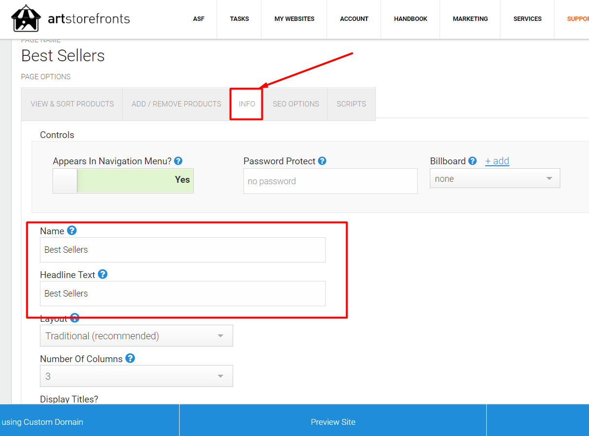
Task: Click the Password Protect help icon
Action: [x=322, y=160]
